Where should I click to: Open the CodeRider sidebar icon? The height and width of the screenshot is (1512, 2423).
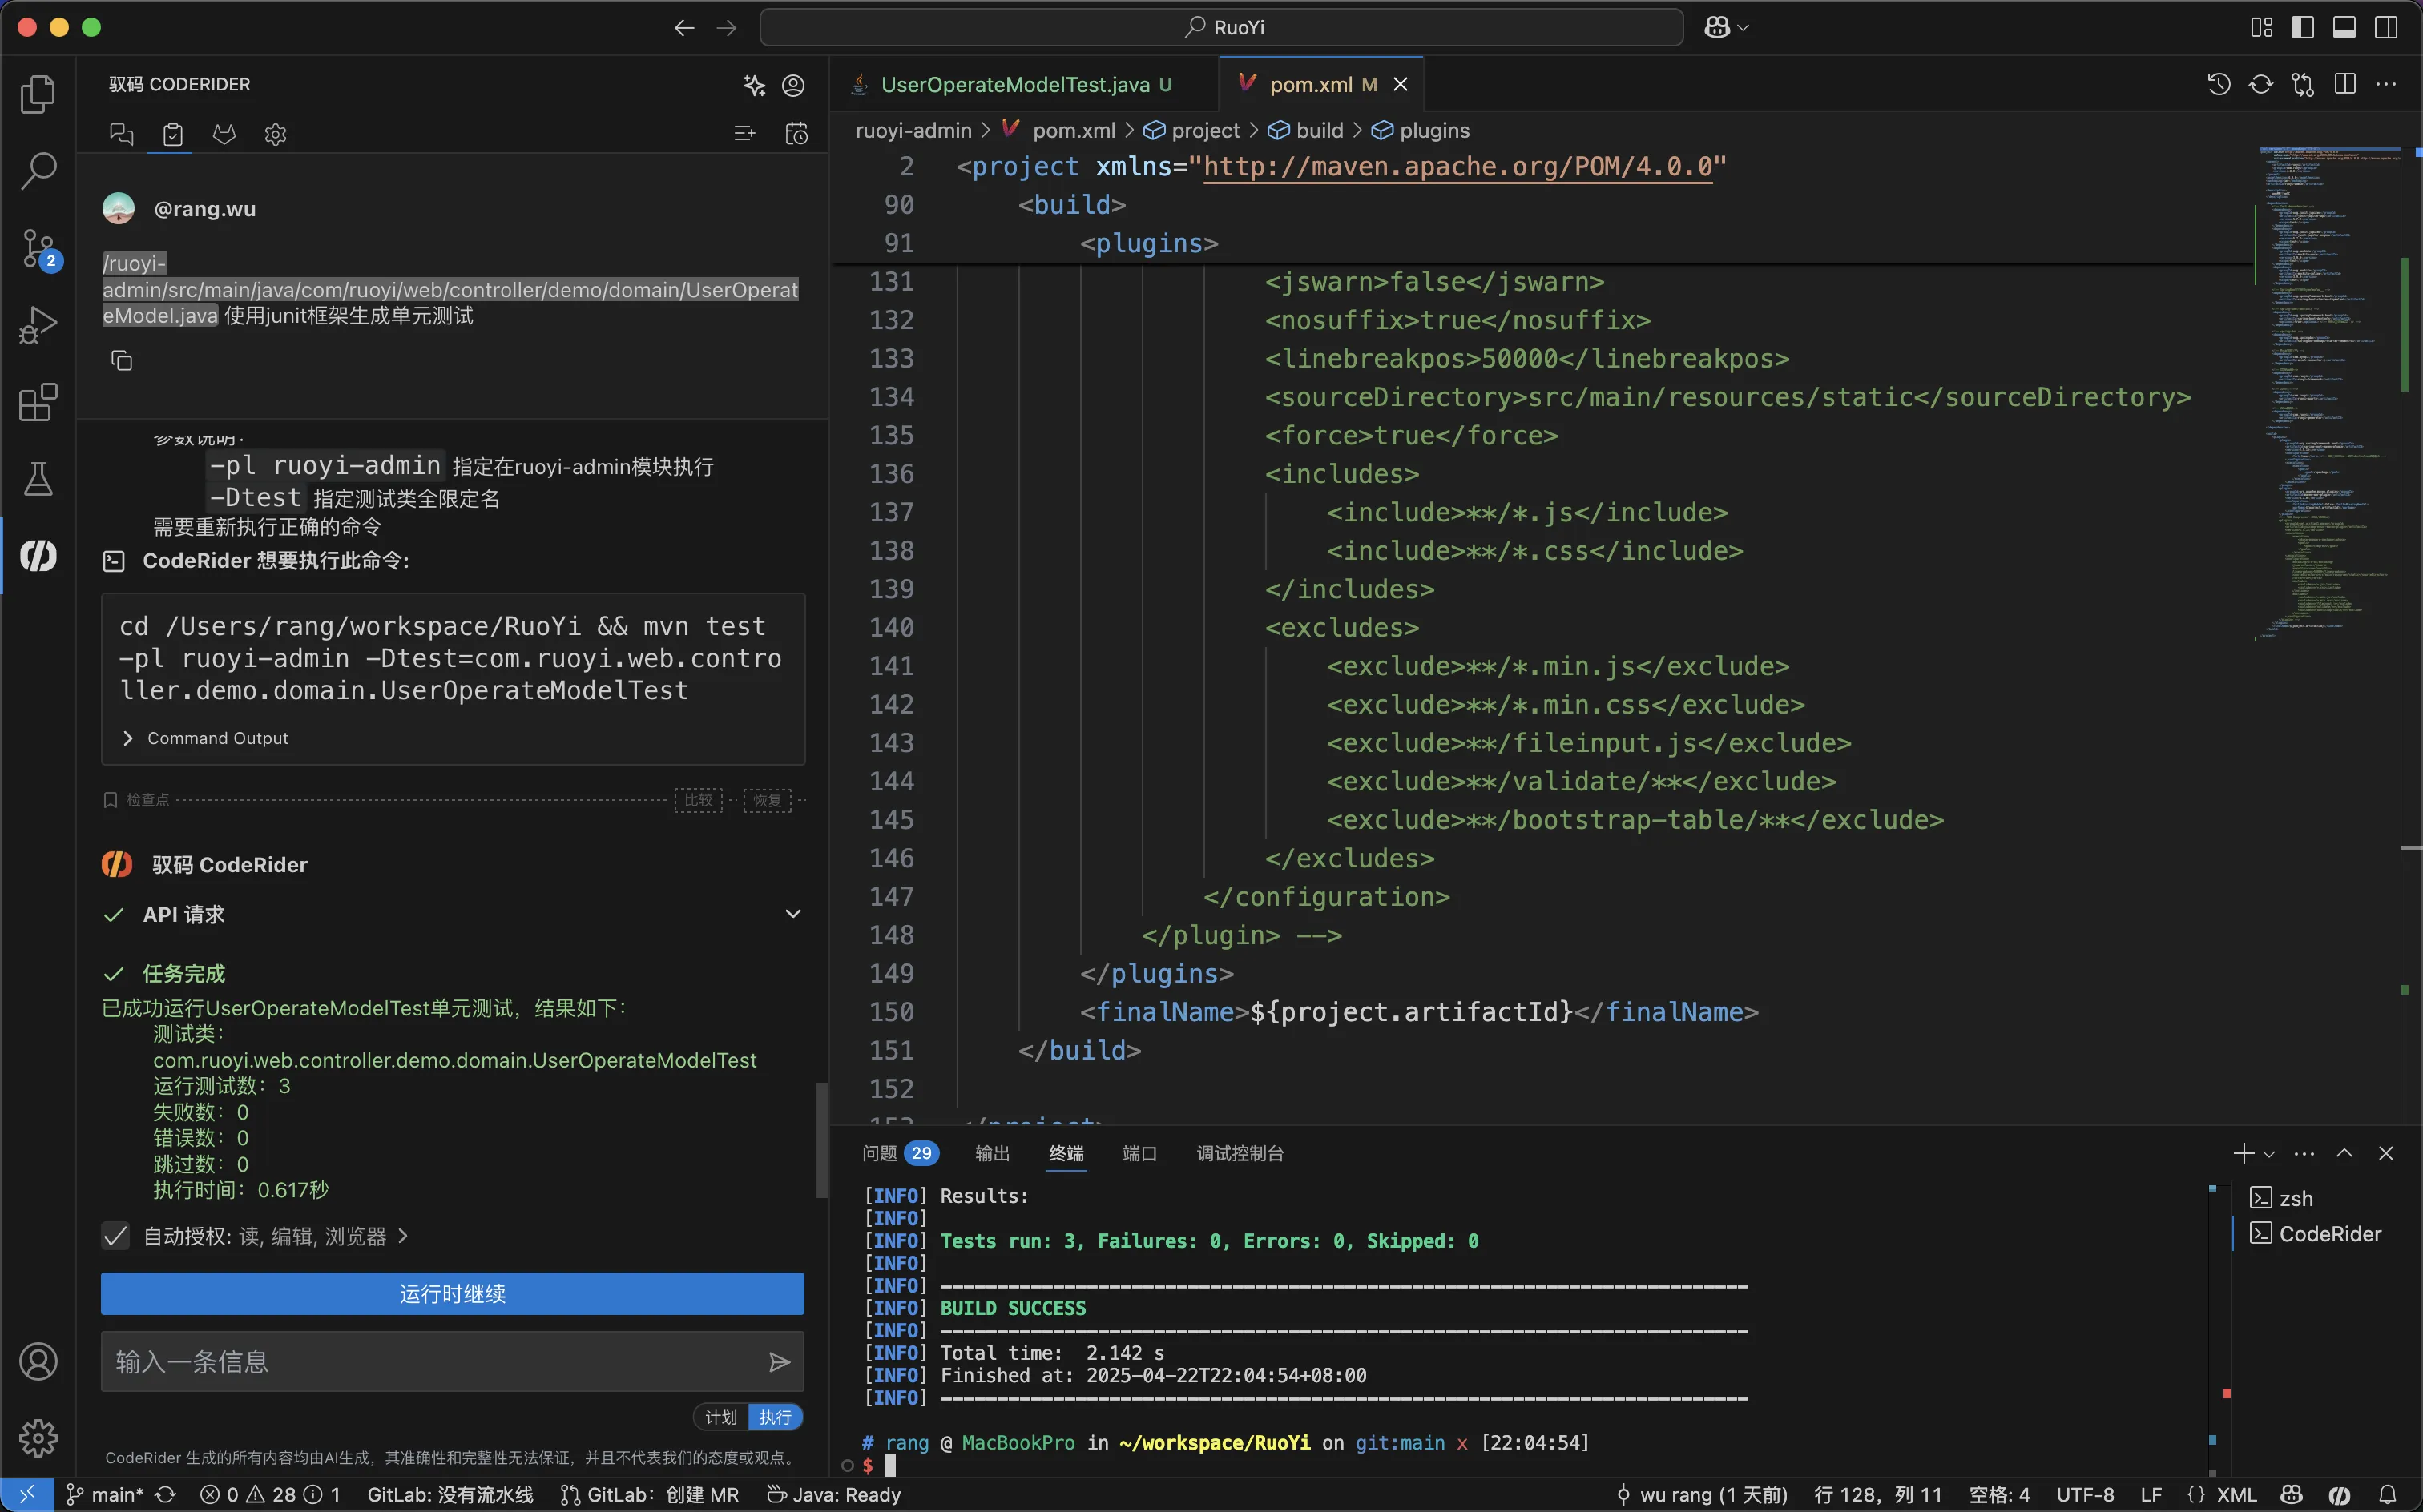click(x=38, y=556)
